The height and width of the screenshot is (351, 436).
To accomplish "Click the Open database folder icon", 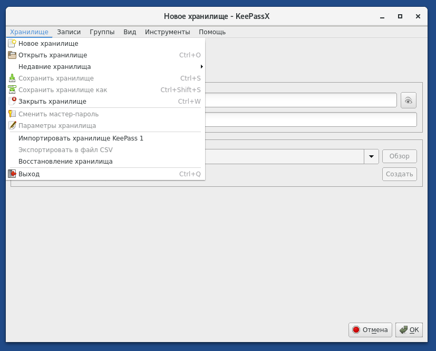I will tap(12, 55).
